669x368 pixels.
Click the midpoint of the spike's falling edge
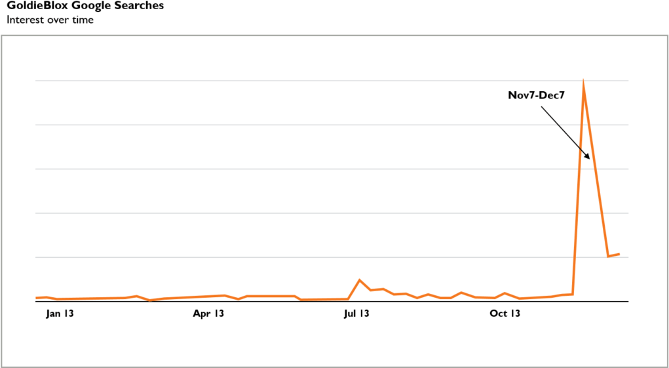pyautogui.click(x=596, y=169)
